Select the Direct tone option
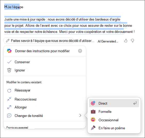The height and width of the screenshot is (138, 145). 114,103
